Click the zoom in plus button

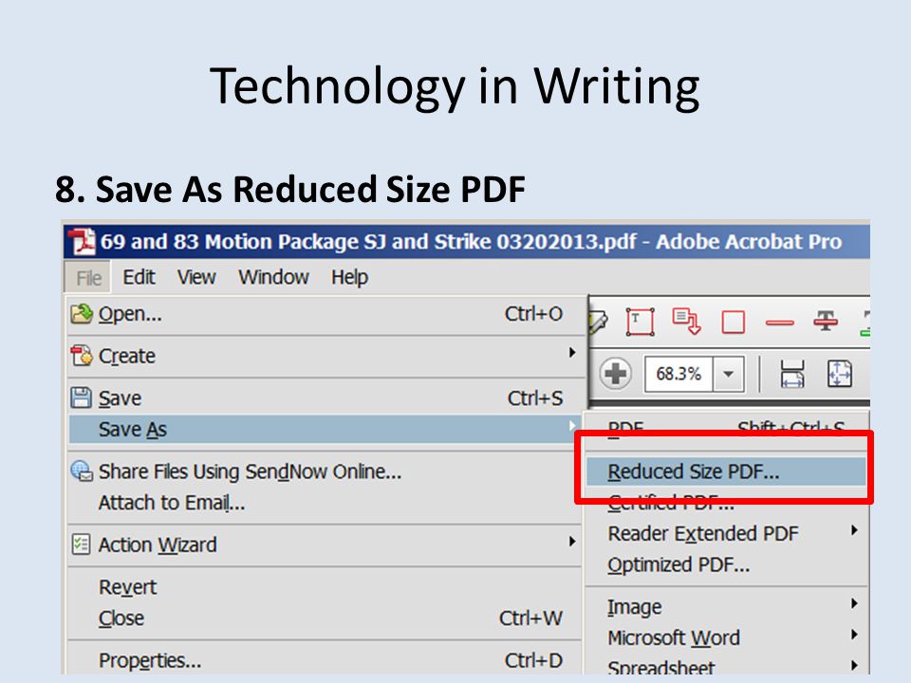tap(615, 374)
